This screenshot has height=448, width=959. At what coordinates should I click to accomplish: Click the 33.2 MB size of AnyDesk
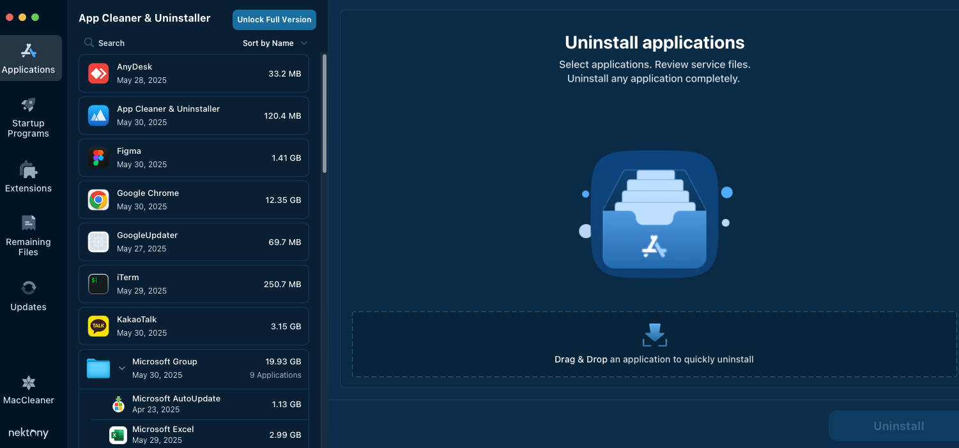pyautogui.click(x=284, y=74)
